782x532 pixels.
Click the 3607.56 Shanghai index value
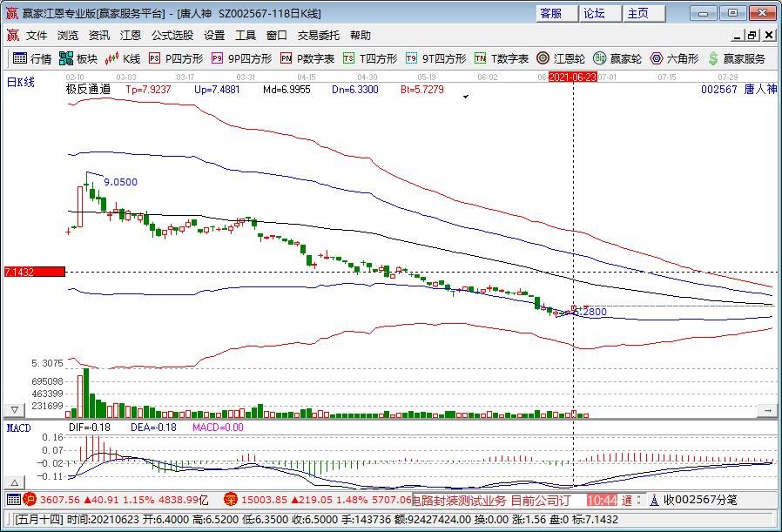coord(60,500)
